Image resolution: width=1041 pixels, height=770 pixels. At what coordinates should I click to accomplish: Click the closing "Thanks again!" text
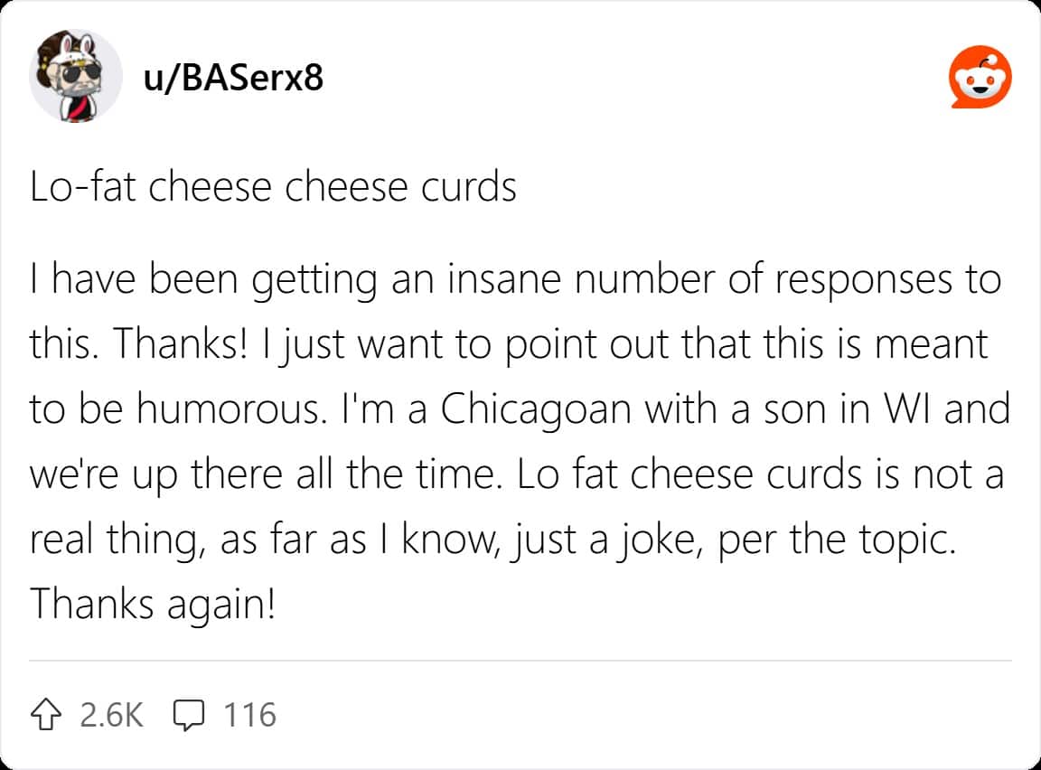click(x=152, y=605)
